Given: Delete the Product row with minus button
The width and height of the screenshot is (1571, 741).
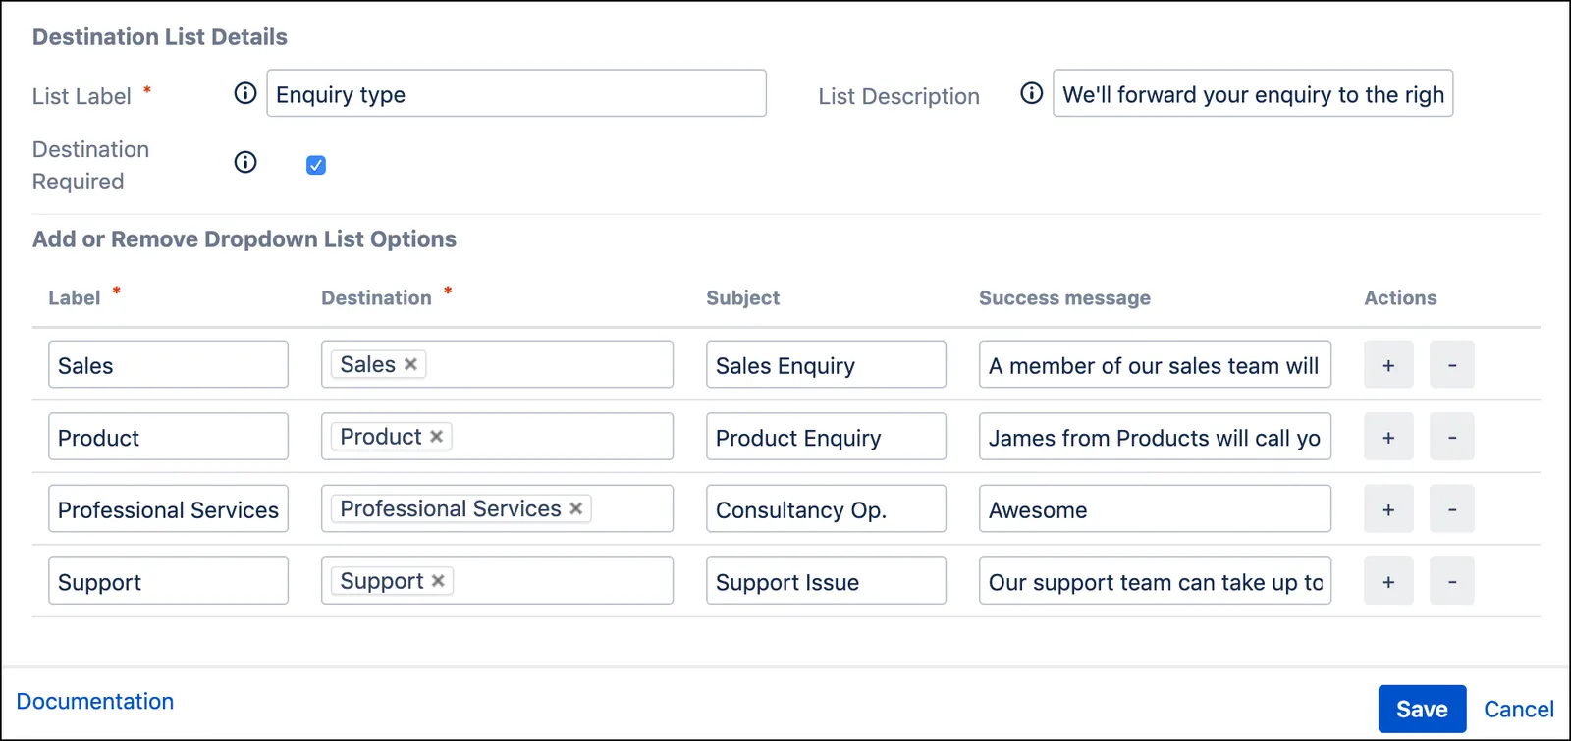Looking at the screenshot, I should (x=1452, y=437).
